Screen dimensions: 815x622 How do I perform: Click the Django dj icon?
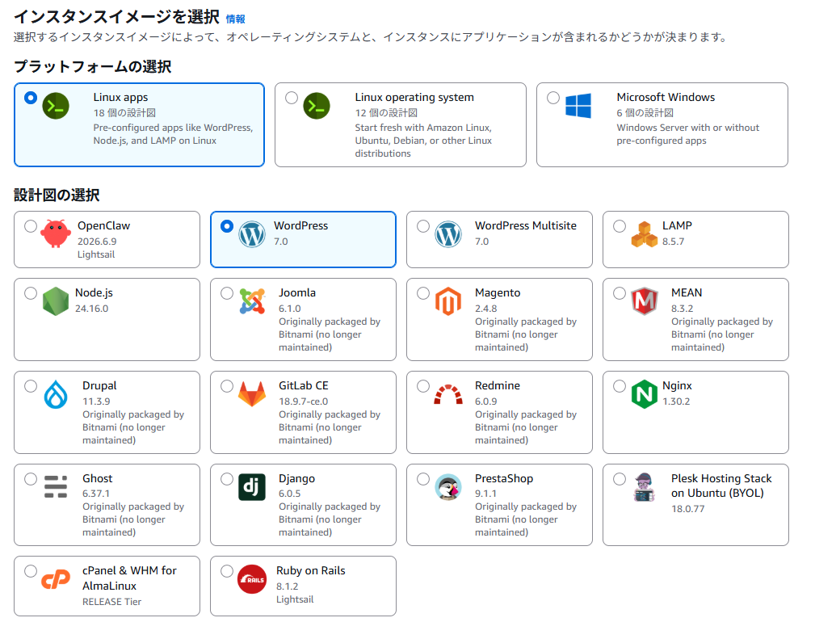[252, 487]
